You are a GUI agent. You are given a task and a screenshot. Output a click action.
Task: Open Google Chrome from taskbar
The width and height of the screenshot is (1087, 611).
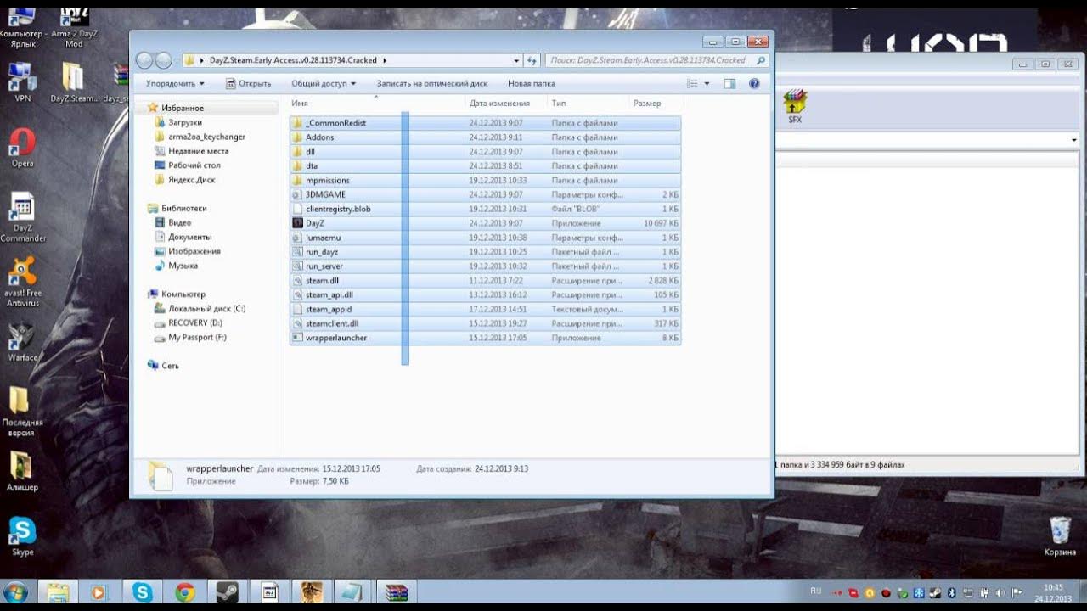click(x=184, y=592)
